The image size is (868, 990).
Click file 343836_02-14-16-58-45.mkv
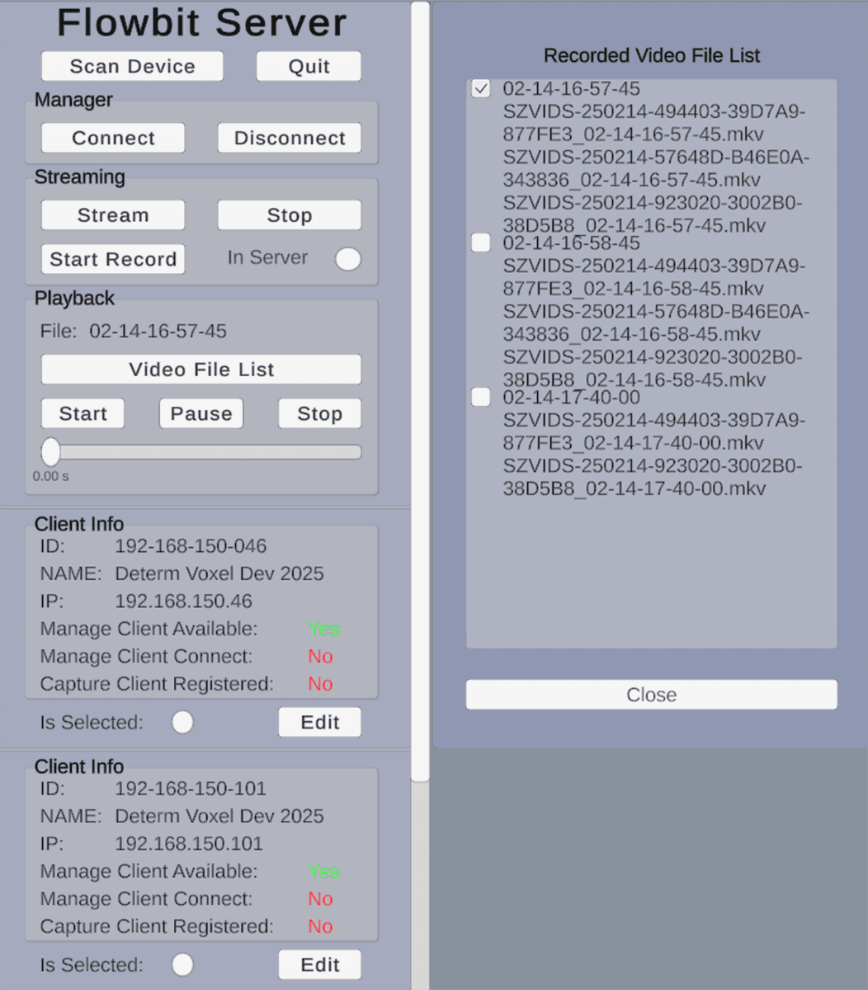click(632, 334)
